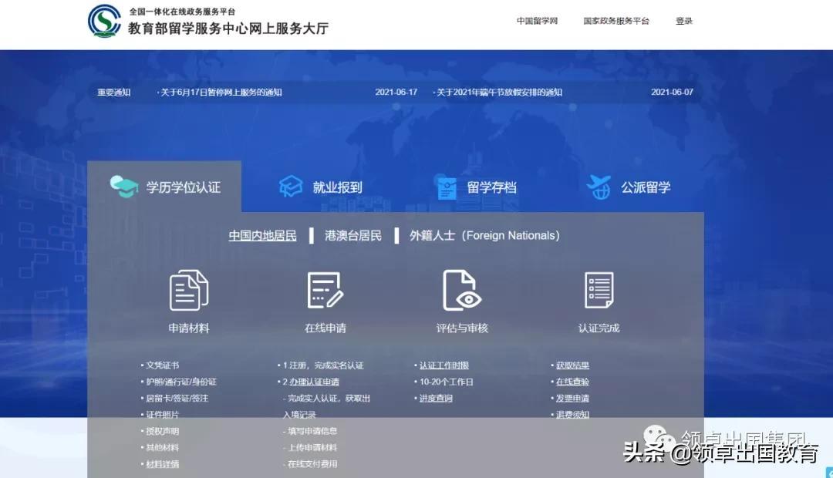This screenshot has height=478, width=833.
Task: Open the 办理认证申请 link
Action: [313, 382]
